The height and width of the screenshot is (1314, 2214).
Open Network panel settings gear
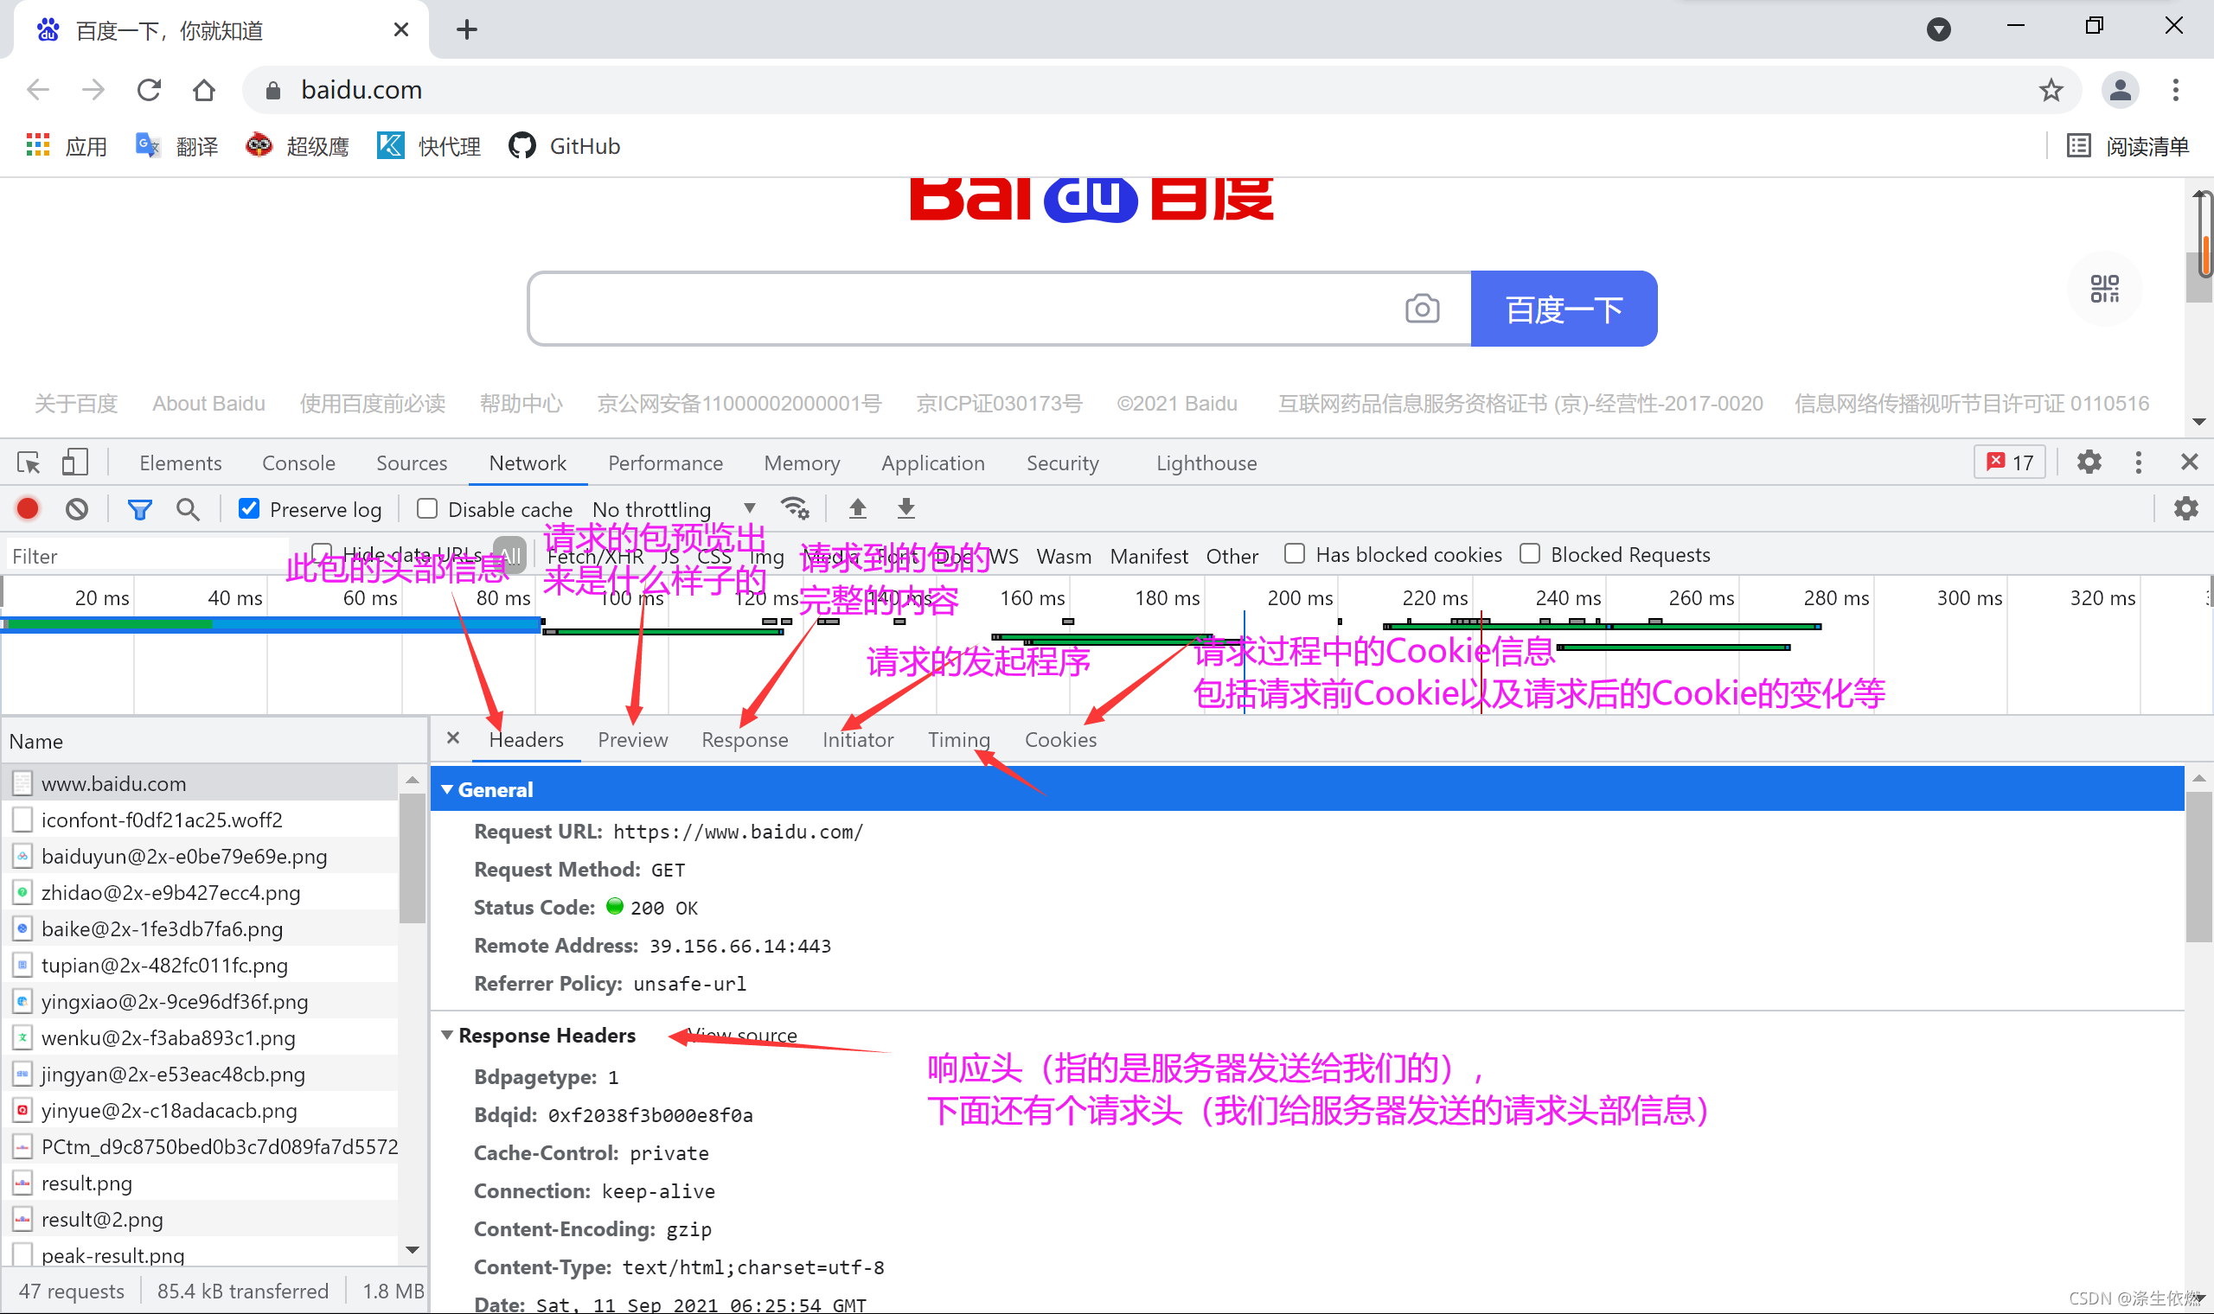(x=2185, y=509)
